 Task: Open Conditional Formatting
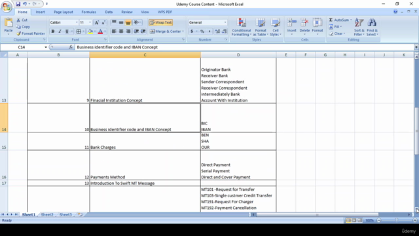coord(242,27)
